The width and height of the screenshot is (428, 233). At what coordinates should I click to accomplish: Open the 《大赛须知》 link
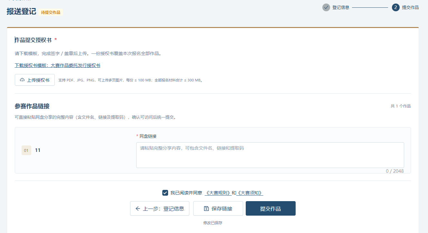tap(250, 193)
